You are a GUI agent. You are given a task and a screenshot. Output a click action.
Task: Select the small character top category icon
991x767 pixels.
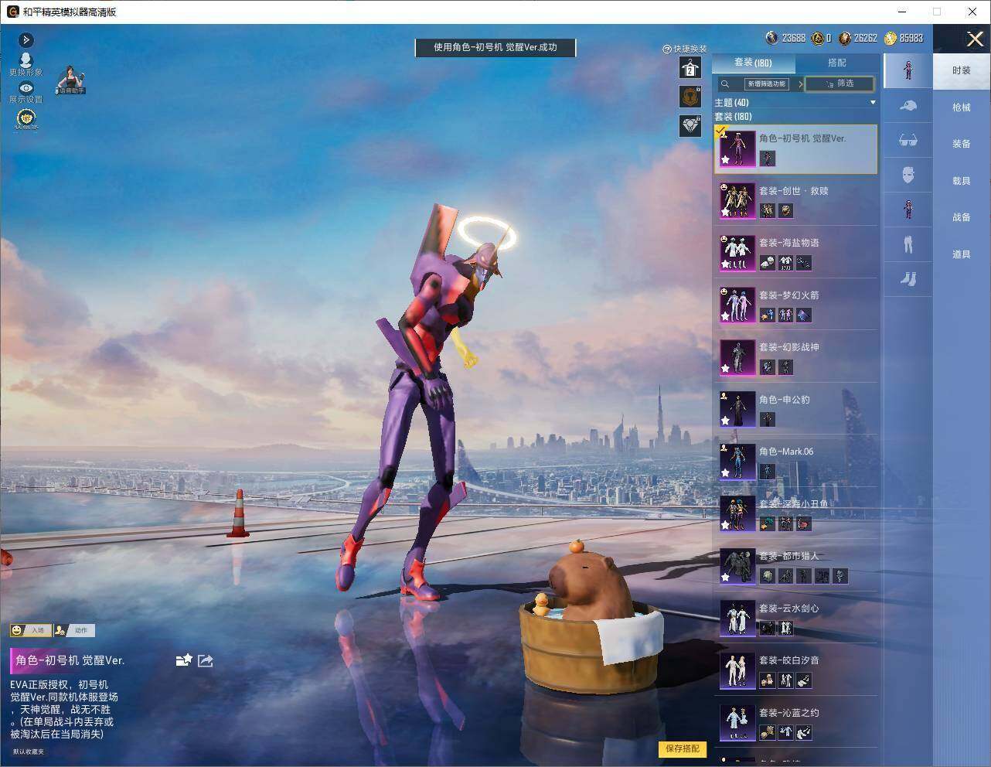908,210
